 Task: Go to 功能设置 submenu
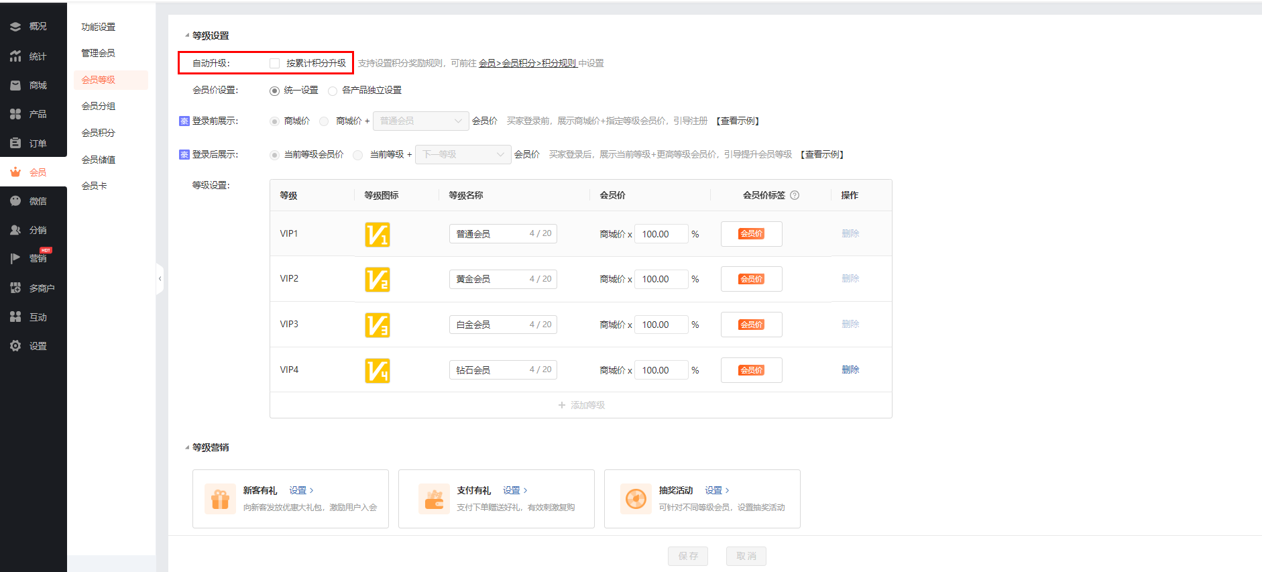[99, 27]
